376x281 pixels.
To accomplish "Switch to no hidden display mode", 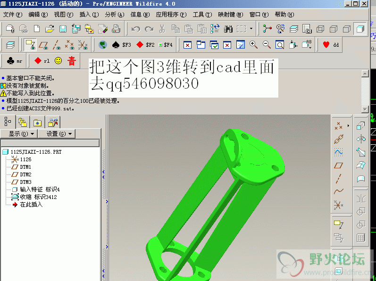I will tap(346, 29).
